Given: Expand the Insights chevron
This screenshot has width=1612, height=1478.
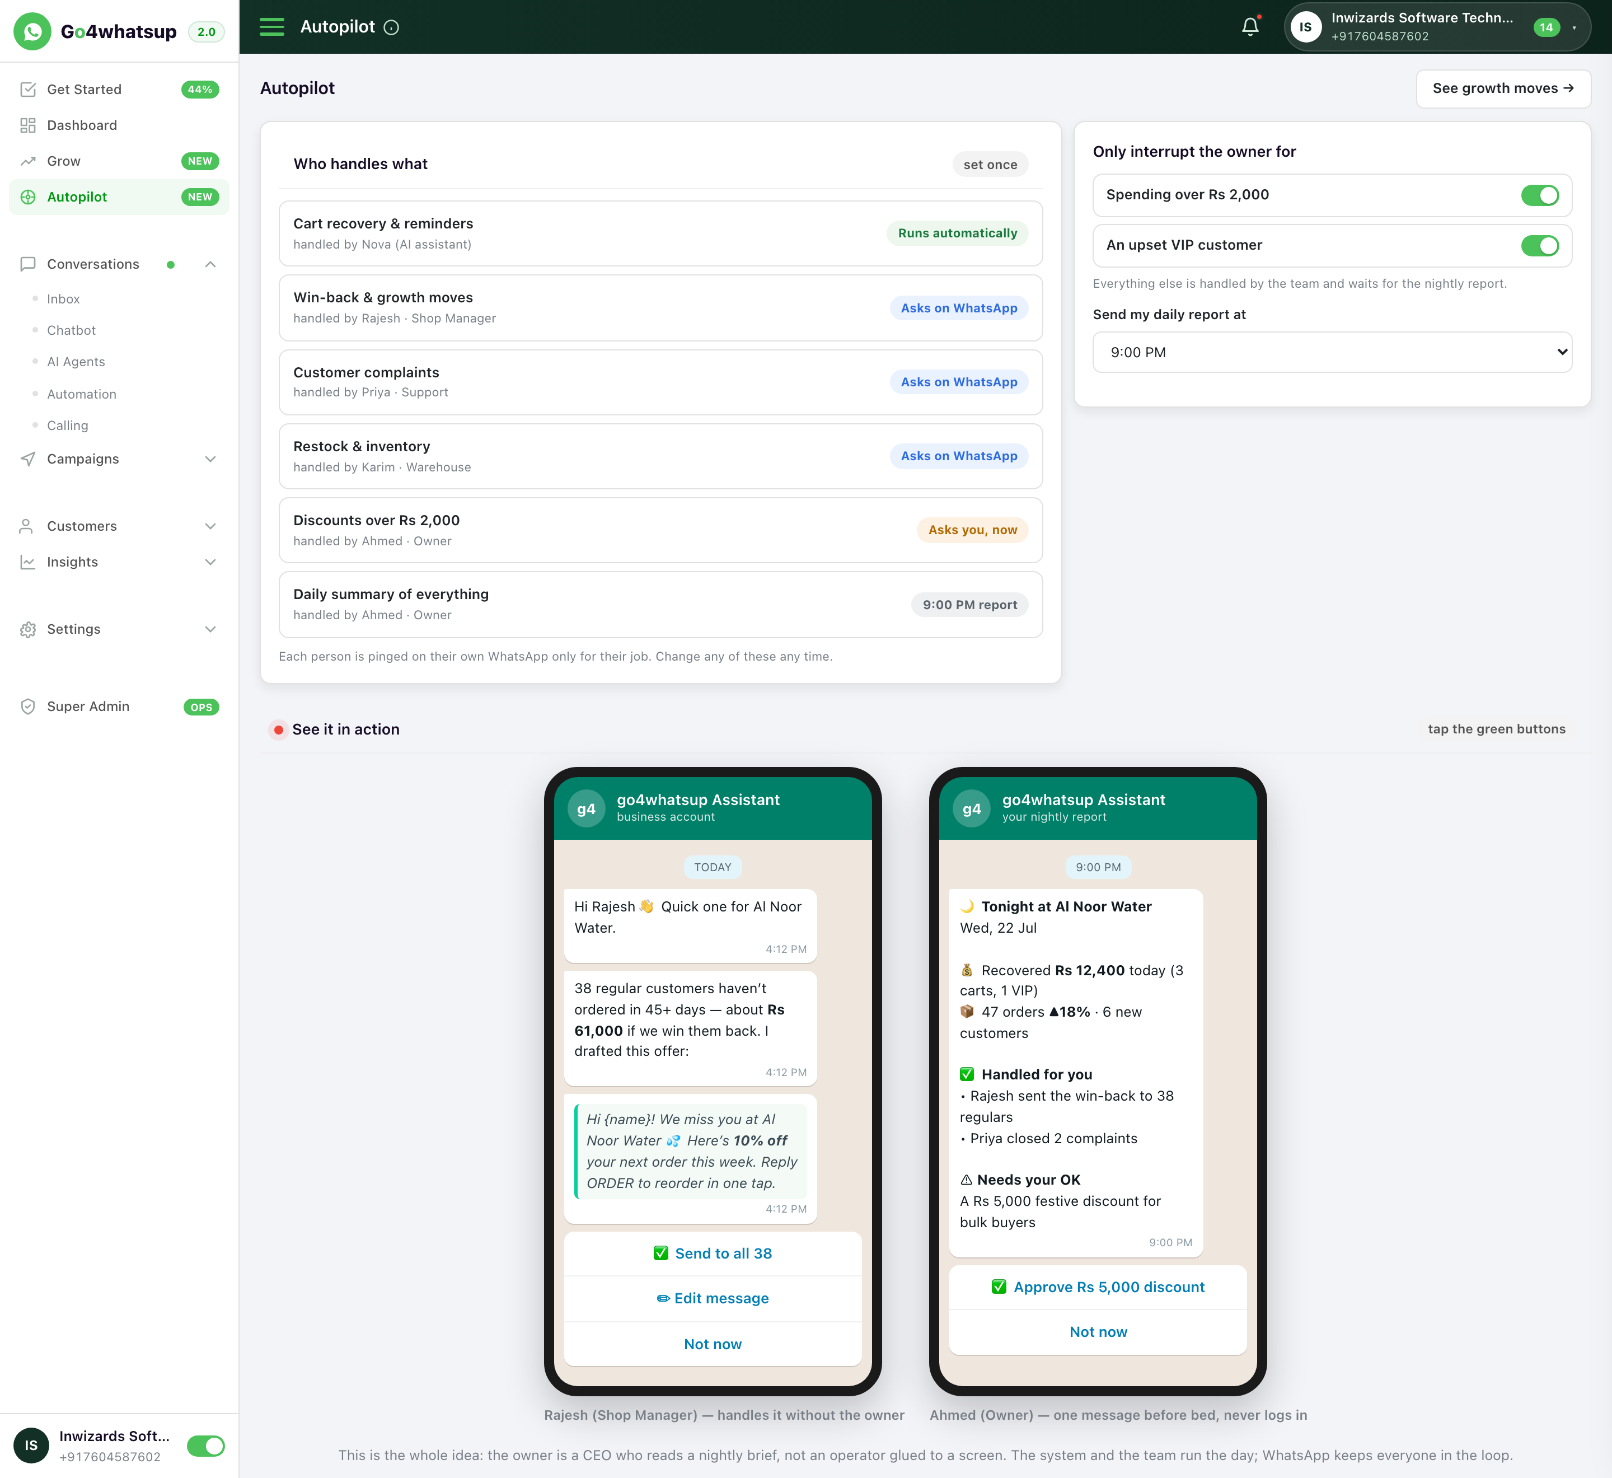Looking at the screenshot, I should (x=210, y=562).
